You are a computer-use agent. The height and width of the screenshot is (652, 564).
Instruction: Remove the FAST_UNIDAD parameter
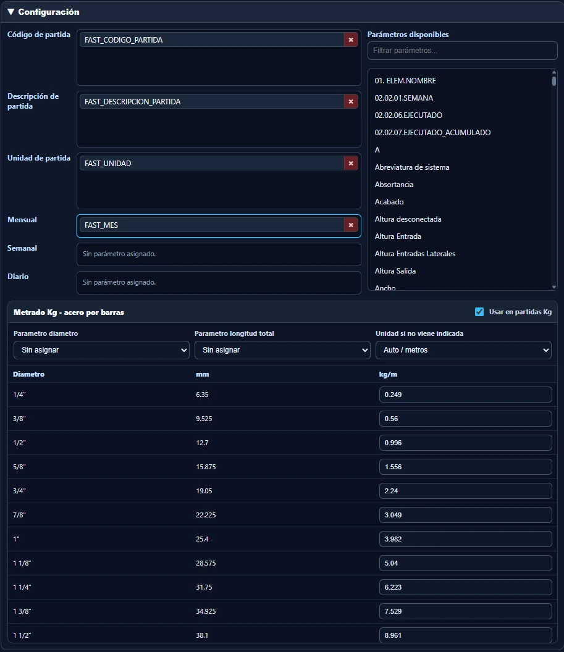point(351,164)
